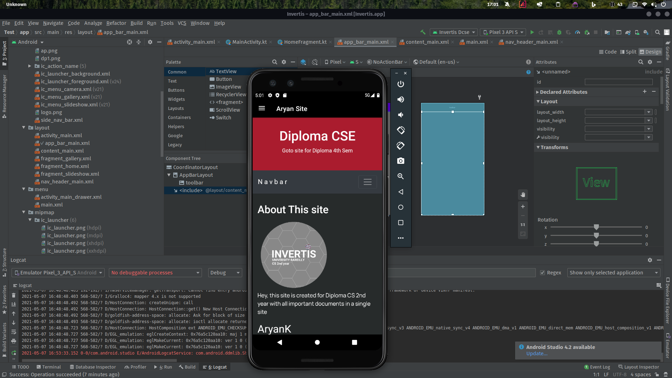
Task: Click the emulator Back triangle in side toolbar
Action: click(x=401, y=192)
